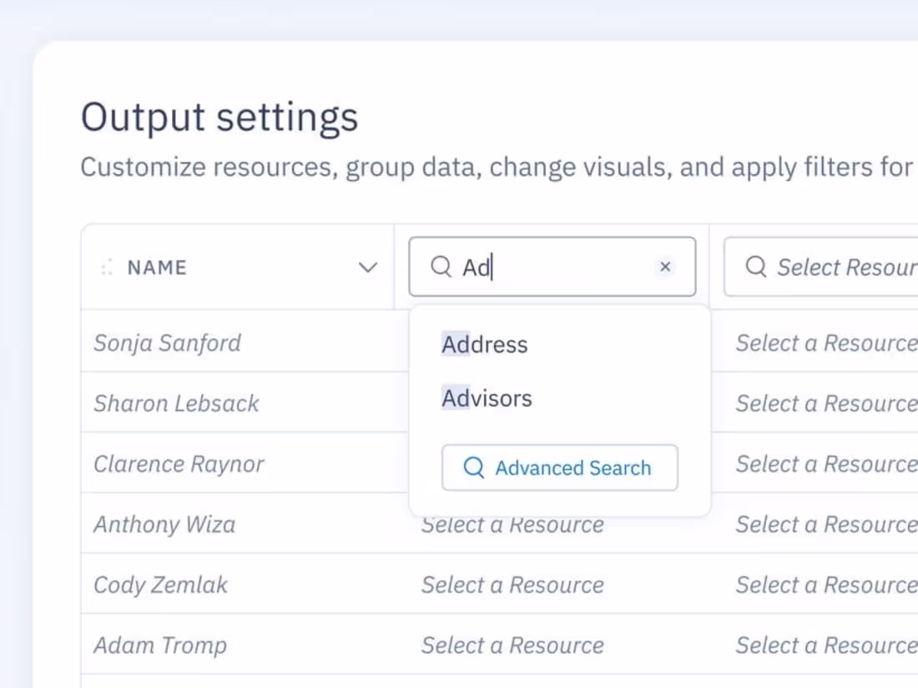Screen dimensions: 918x688
Task: Click the NAME column header label
Action: click(156, 267)
